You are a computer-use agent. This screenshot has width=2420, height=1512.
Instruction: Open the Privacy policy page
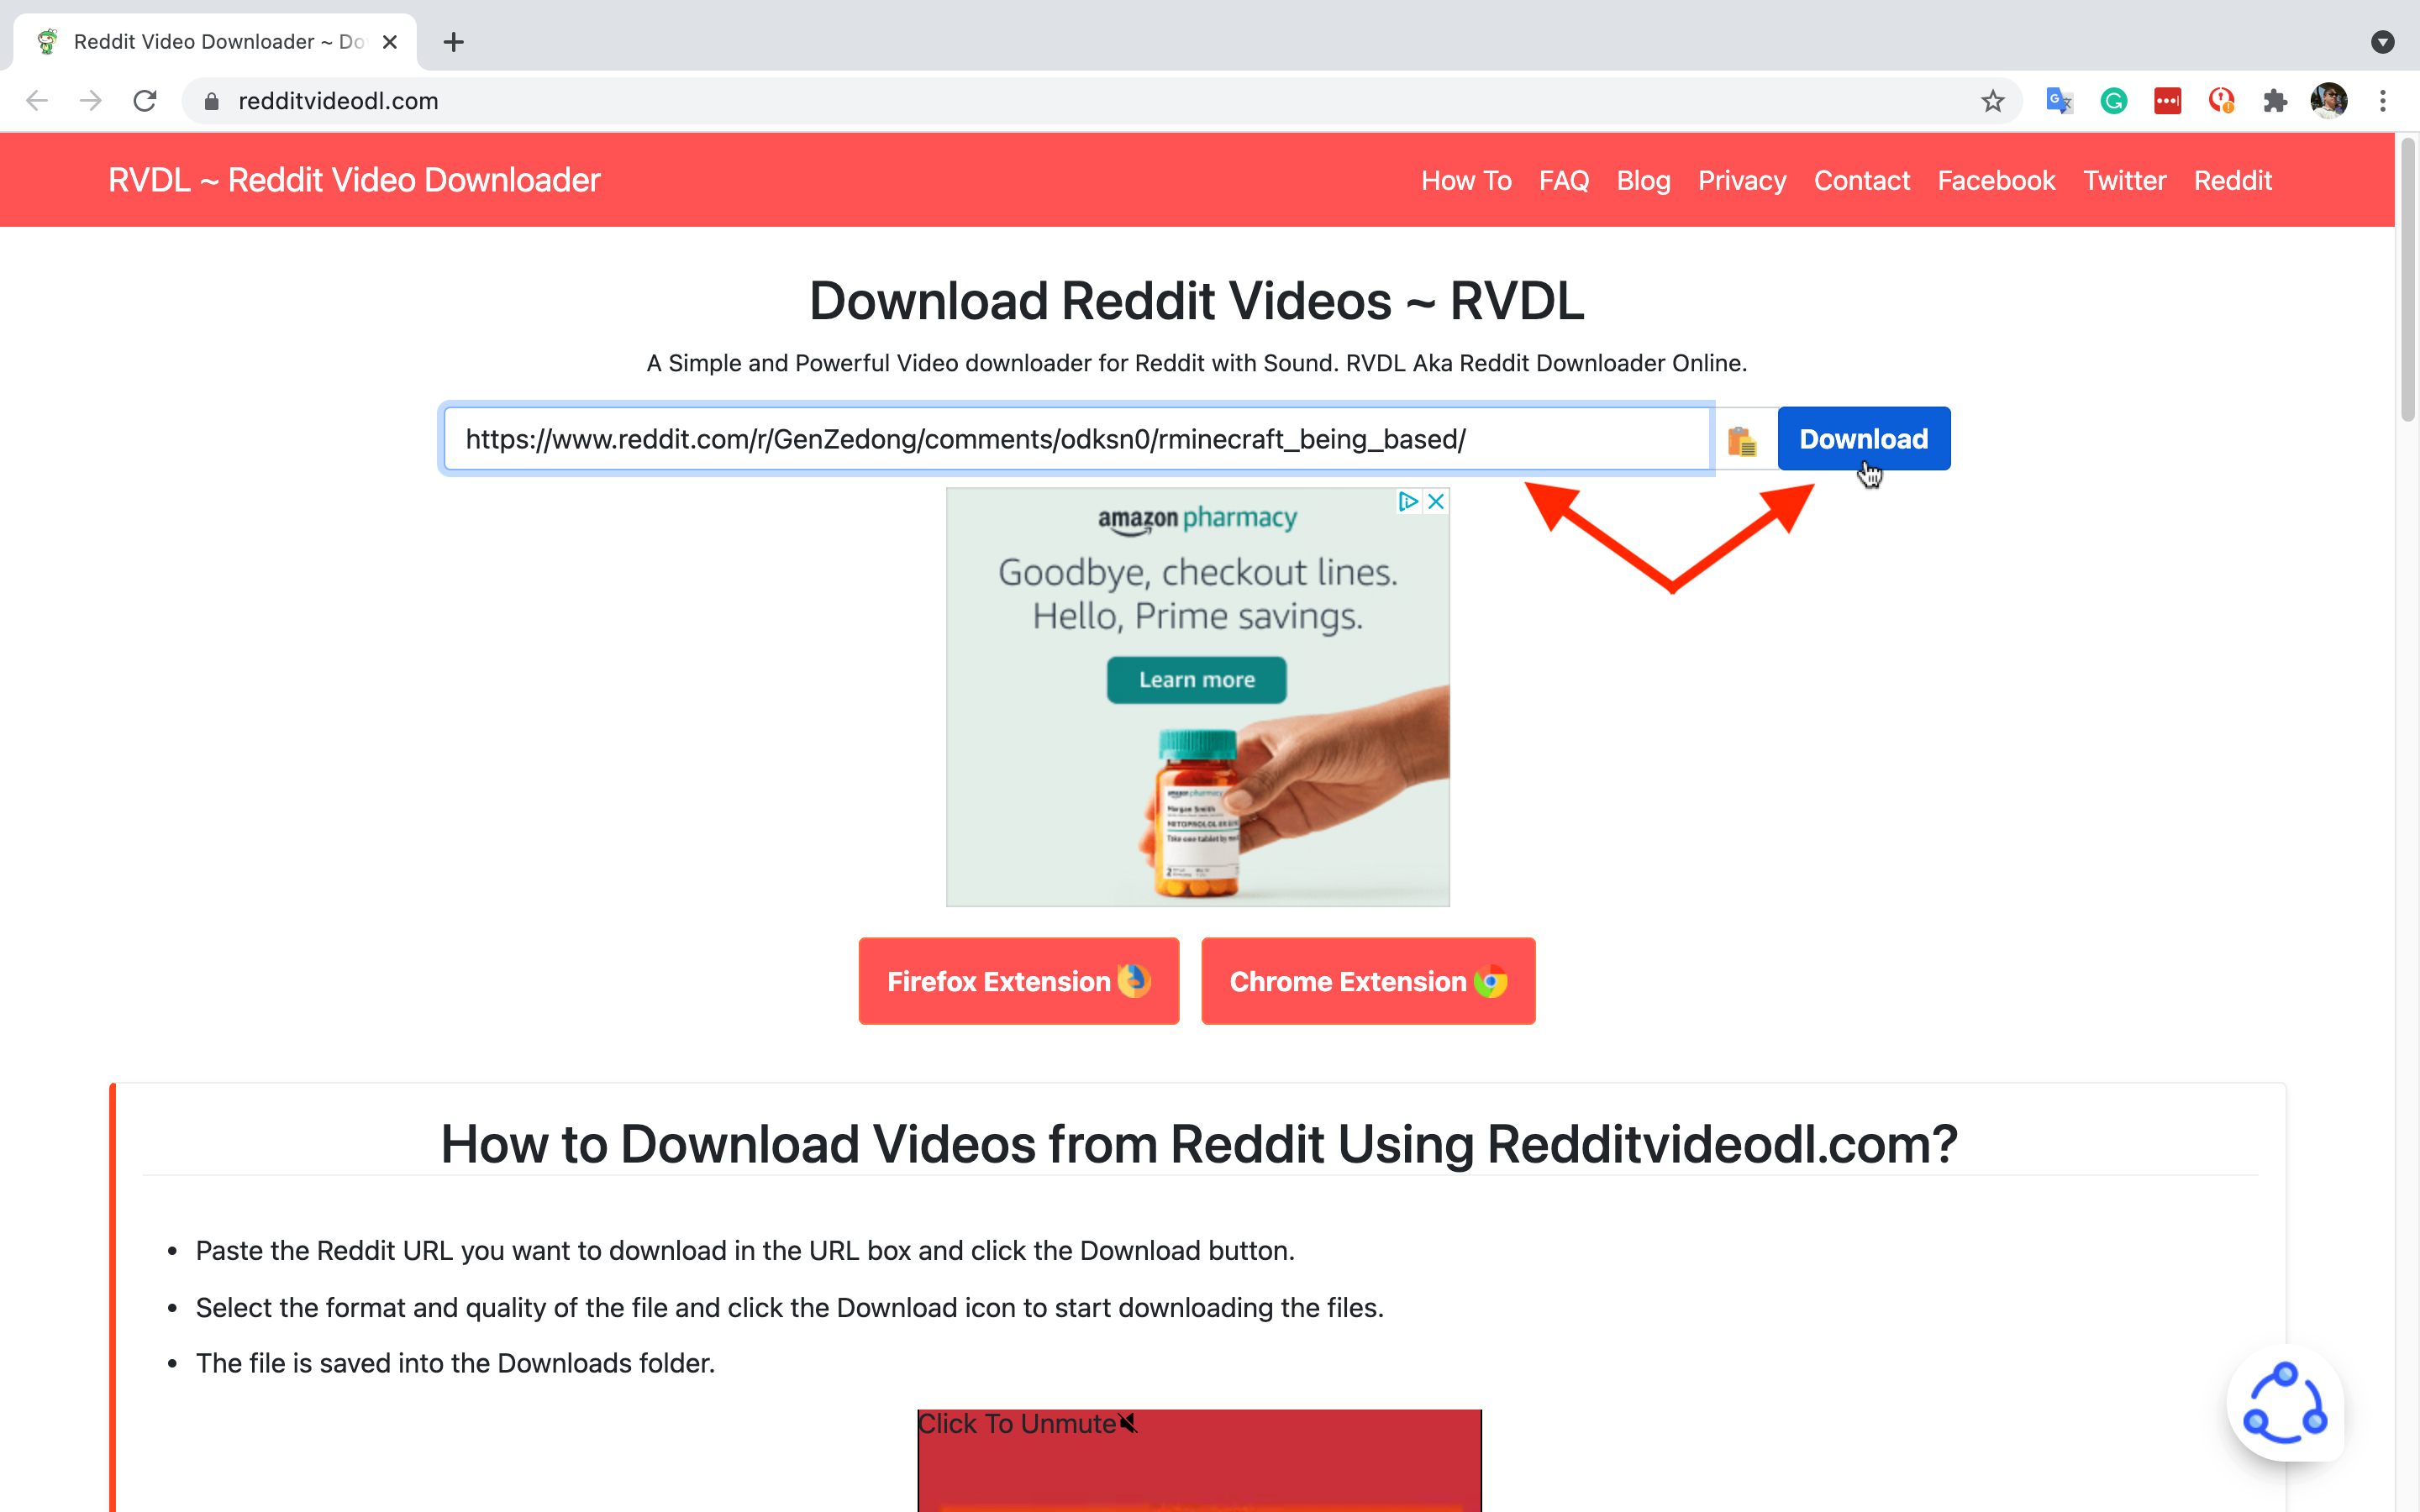1742,180
